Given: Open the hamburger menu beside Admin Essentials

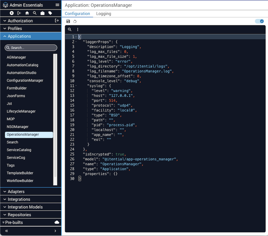Looking at the screenshot, I should pos(57,5).
